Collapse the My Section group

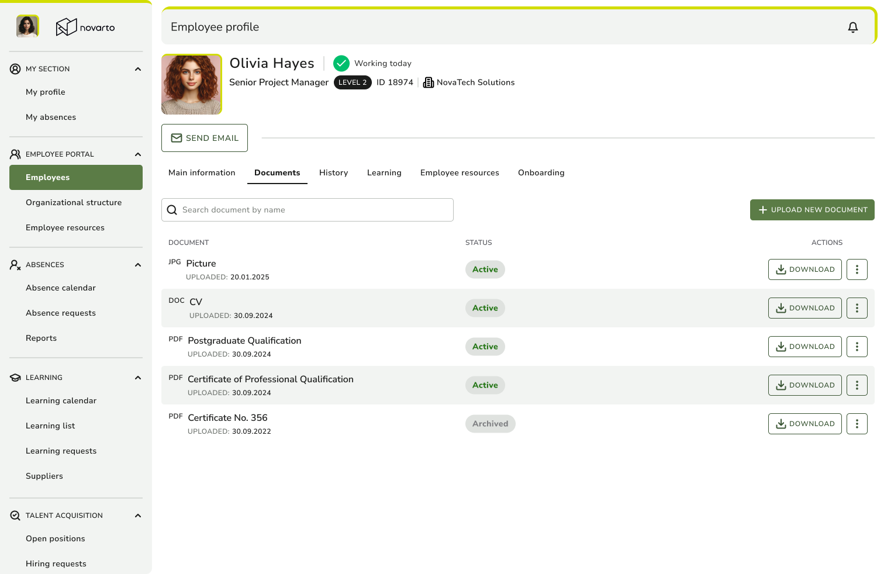coord(138,69)
